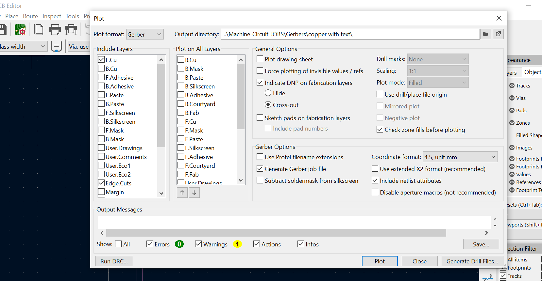Toggle Zones visibility eye in Appearance panel
This screenshot has height=281, width=542.
pyautogui.click(x=512, y=123)
